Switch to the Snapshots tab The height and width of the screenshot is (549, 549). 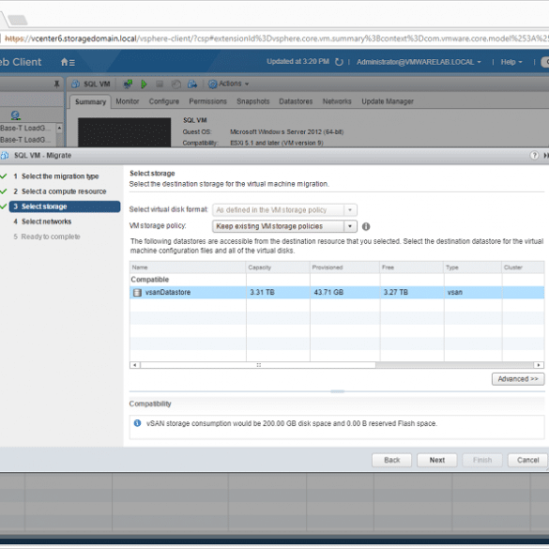(252, 101)
